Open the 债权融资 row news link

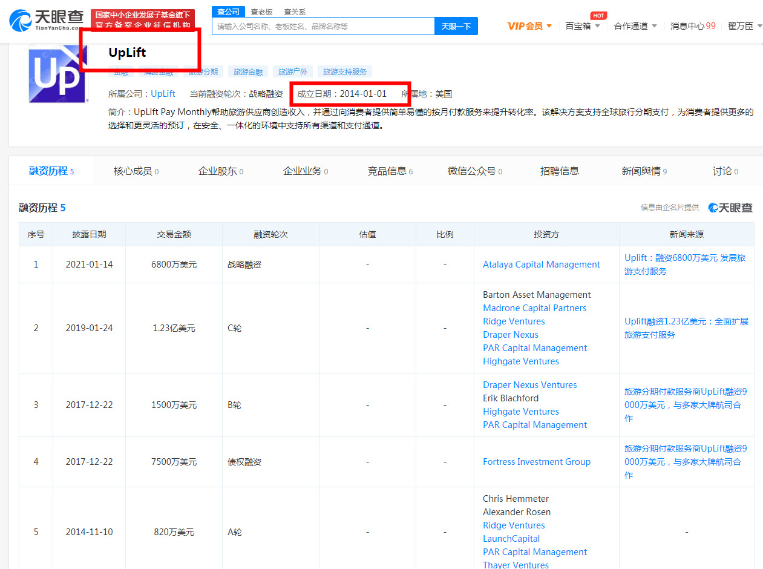[686, 462]
